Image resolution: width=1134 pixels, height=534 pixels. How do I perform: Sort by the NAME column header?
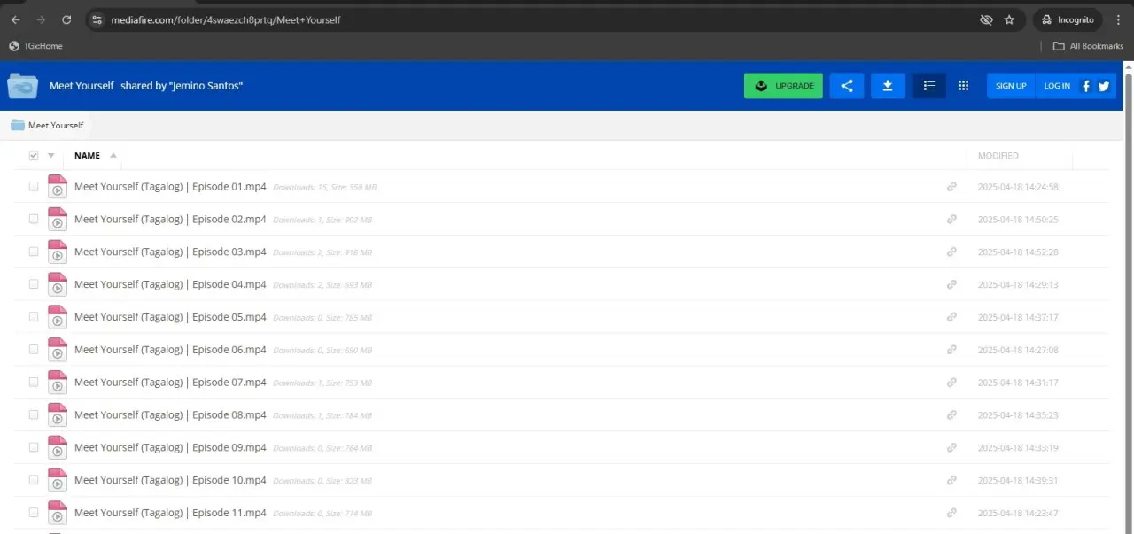pyautogui.click(x=87, y=156)
